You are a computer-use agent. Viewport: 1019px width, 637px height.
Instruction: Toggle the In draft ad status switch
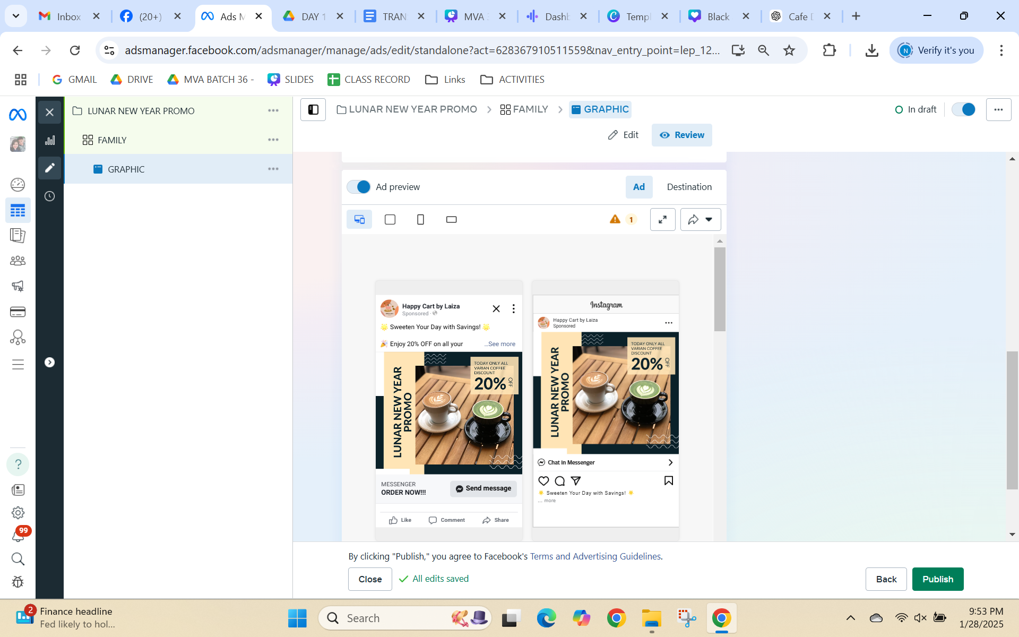[x=963, y=109]
